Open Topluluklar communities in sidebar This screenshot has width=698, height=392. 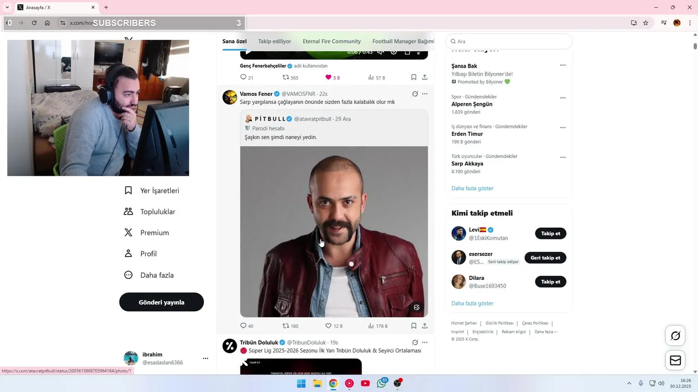click(x=149, y=212)
